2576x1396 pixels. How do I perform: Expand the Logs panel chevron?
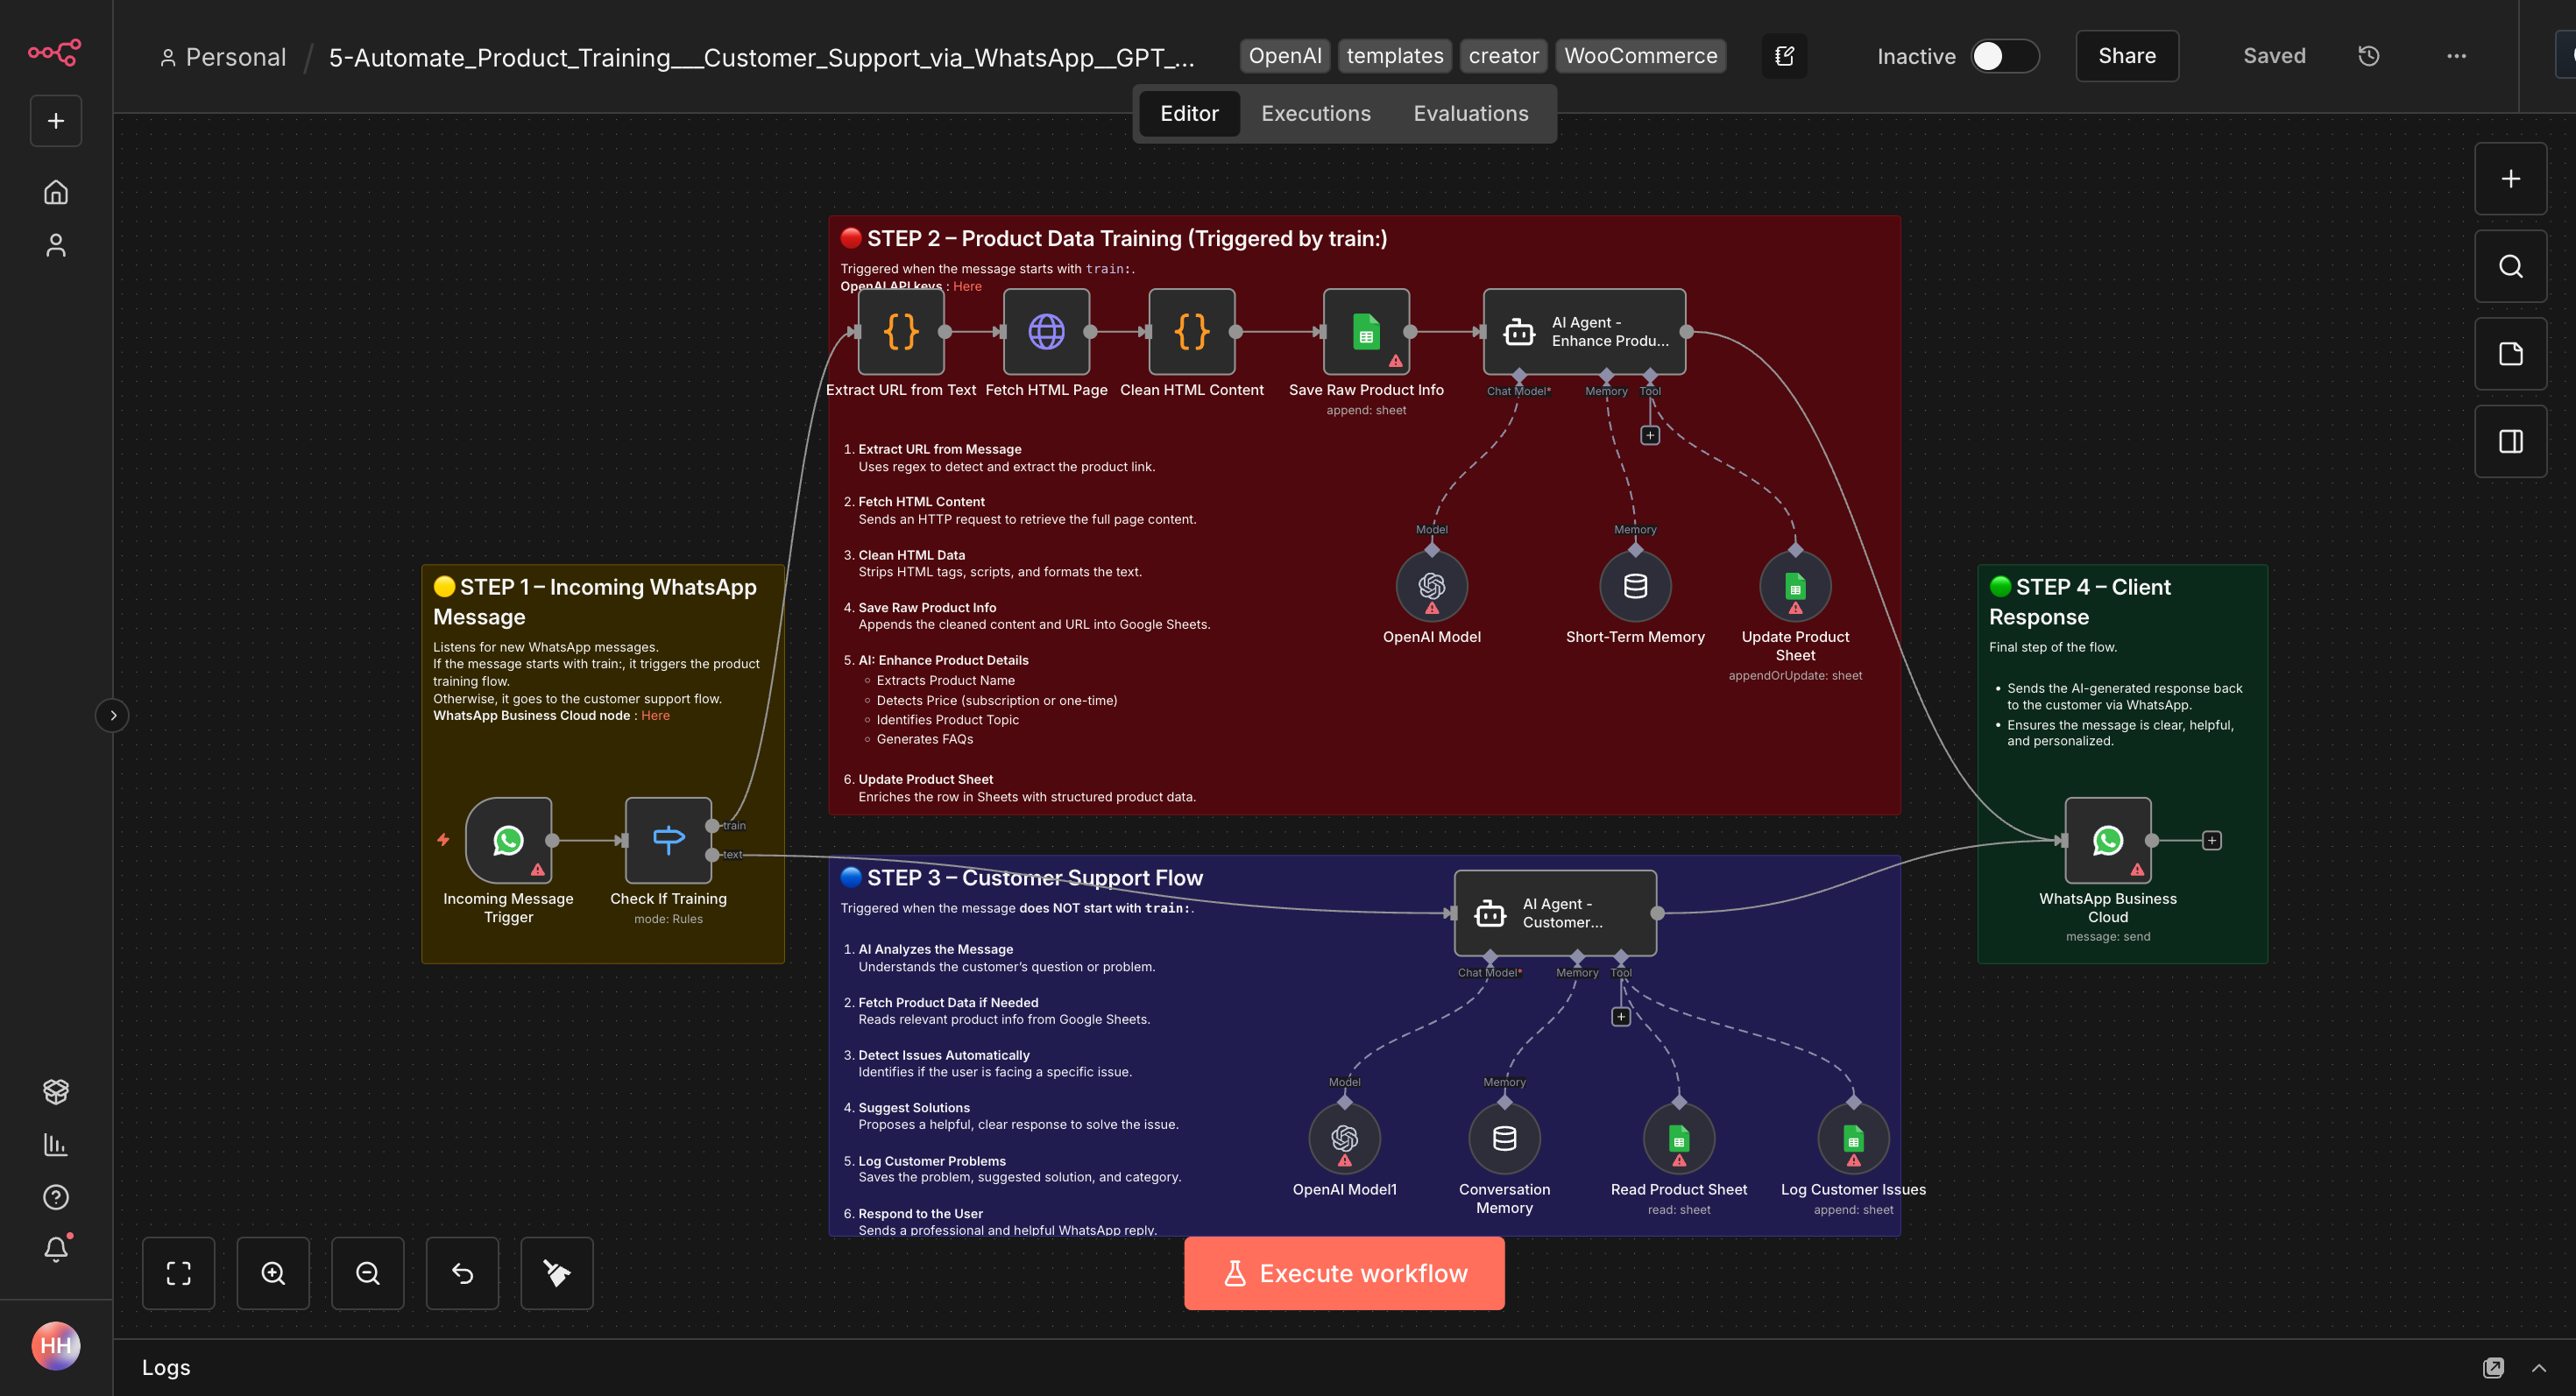click(x=2539, y=1368)
